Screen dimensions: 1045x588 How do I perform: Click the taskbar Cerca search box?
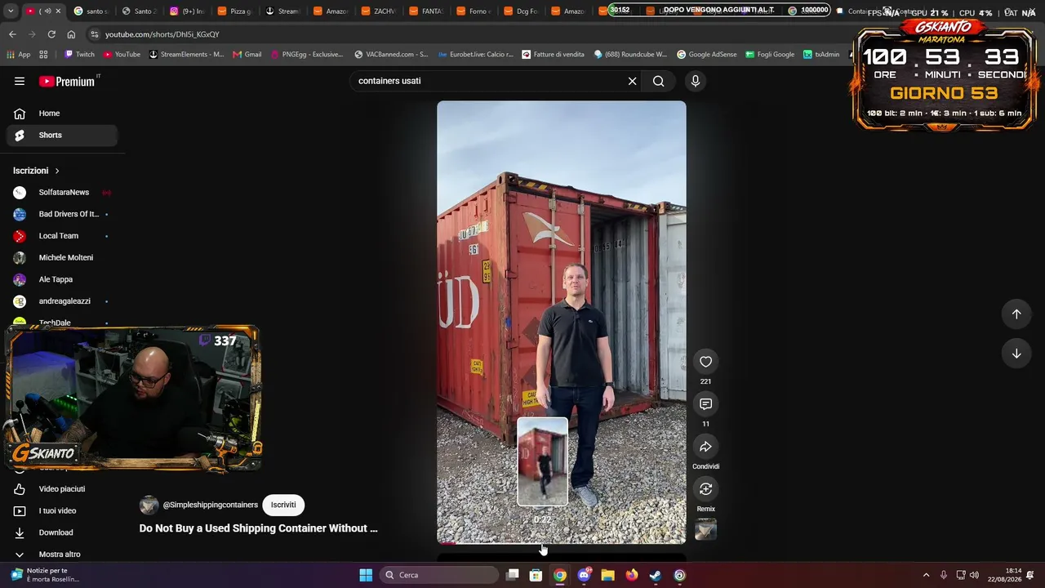point(440,575)
